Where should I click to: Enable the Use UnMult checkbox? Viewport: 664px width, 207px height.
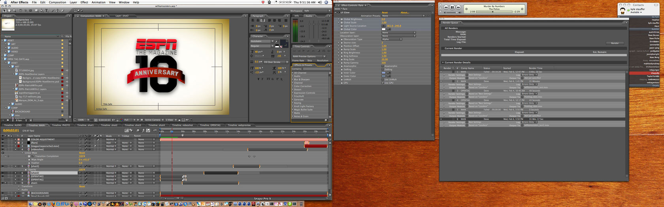(383, 80)
